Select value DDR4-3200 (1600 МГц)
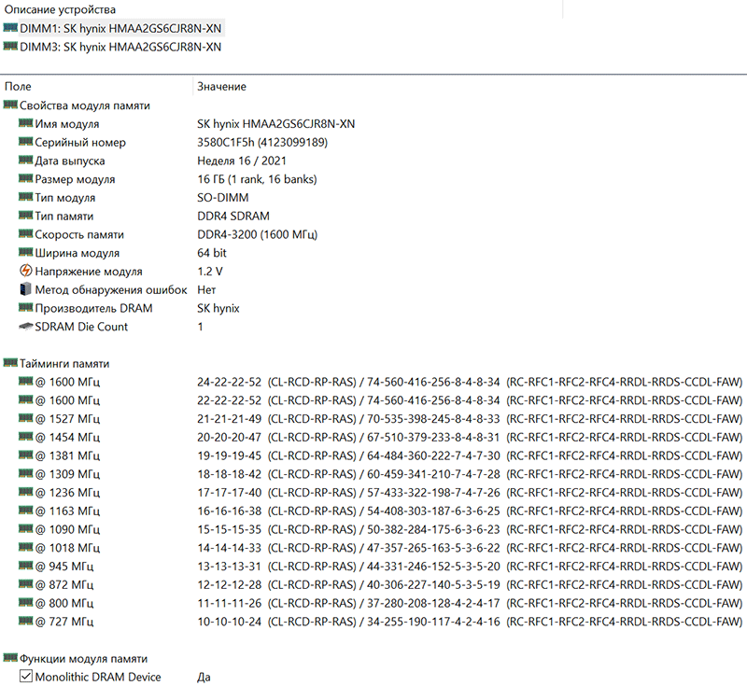 click(x=258, y=234)
